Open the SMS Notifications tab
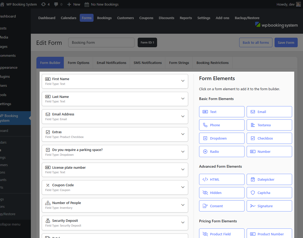The height and width of the screenshot is (238, 303). click(x=148, y=63)
